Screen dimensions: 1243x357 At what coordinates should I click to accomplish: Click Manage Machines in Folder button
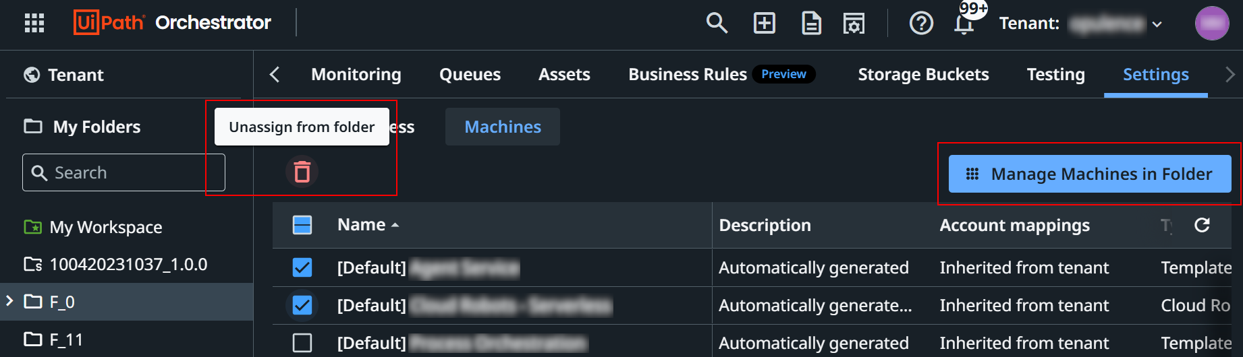[x=1090, y=174]
